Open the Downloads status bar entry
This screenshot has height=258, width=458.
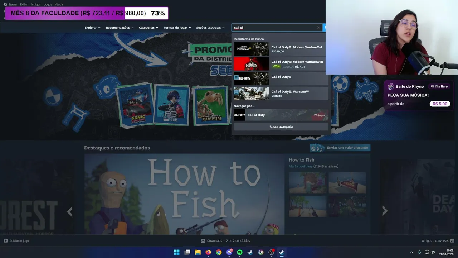coord(225,241)
